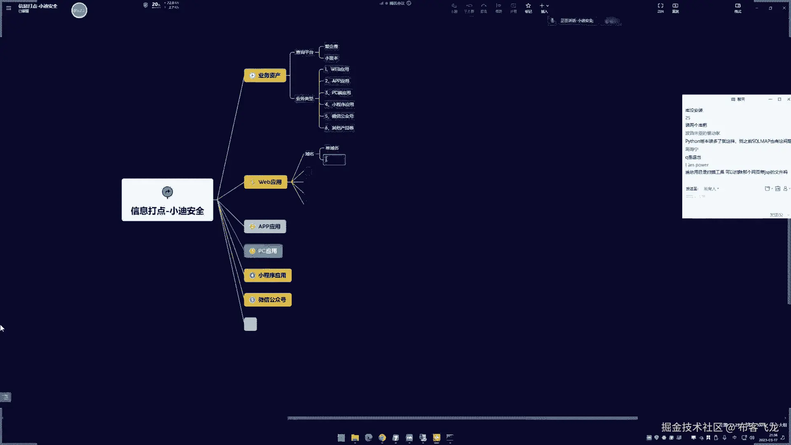Toggle the microphone icon in system tray
The height and width of the screenshot is (445, 791).
coord(724,438)
